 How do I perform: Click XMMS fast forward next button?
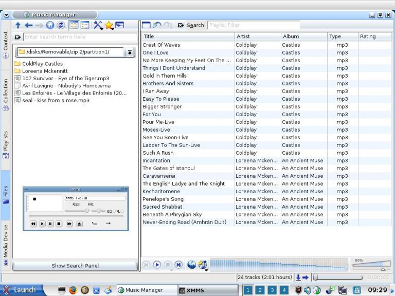[x=69, y=224]
